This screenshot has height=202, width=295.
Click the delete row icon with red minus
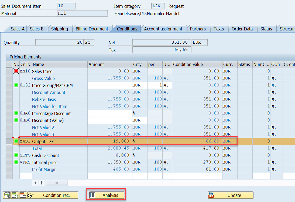click(22, 195)
